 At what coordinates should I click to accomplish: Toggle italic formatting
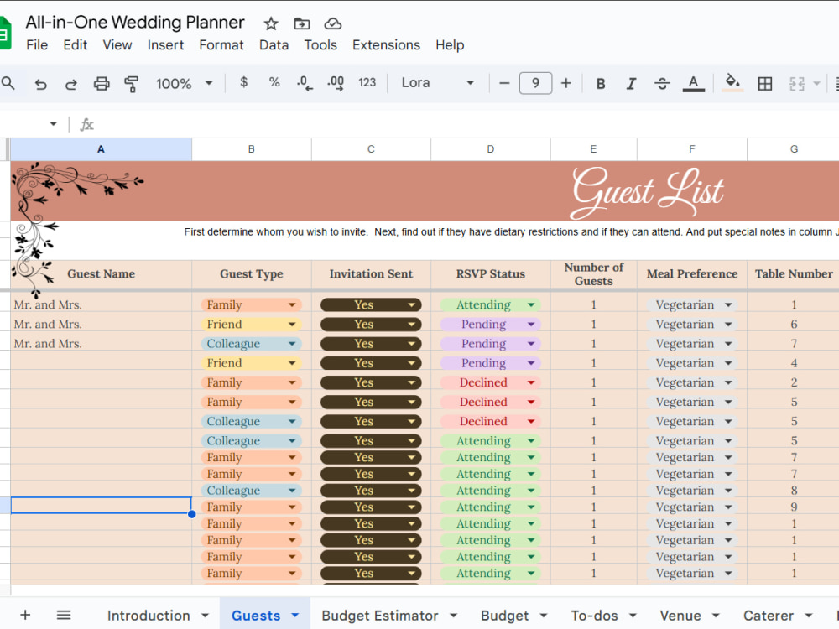tap(632, 83)
